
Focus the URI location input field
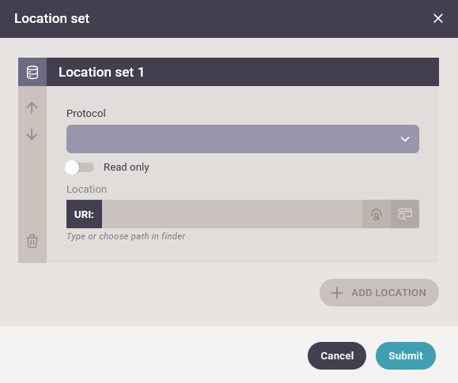232,214
